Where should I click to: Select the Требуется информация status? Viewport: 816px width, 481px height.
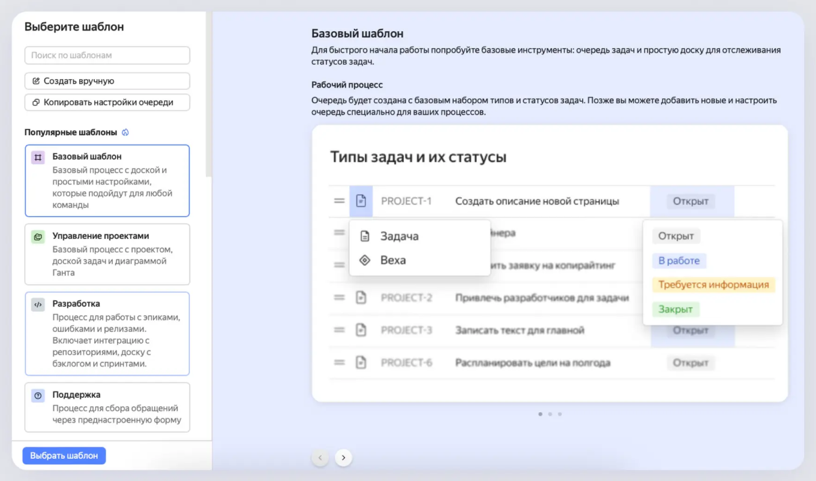point(713,285)
